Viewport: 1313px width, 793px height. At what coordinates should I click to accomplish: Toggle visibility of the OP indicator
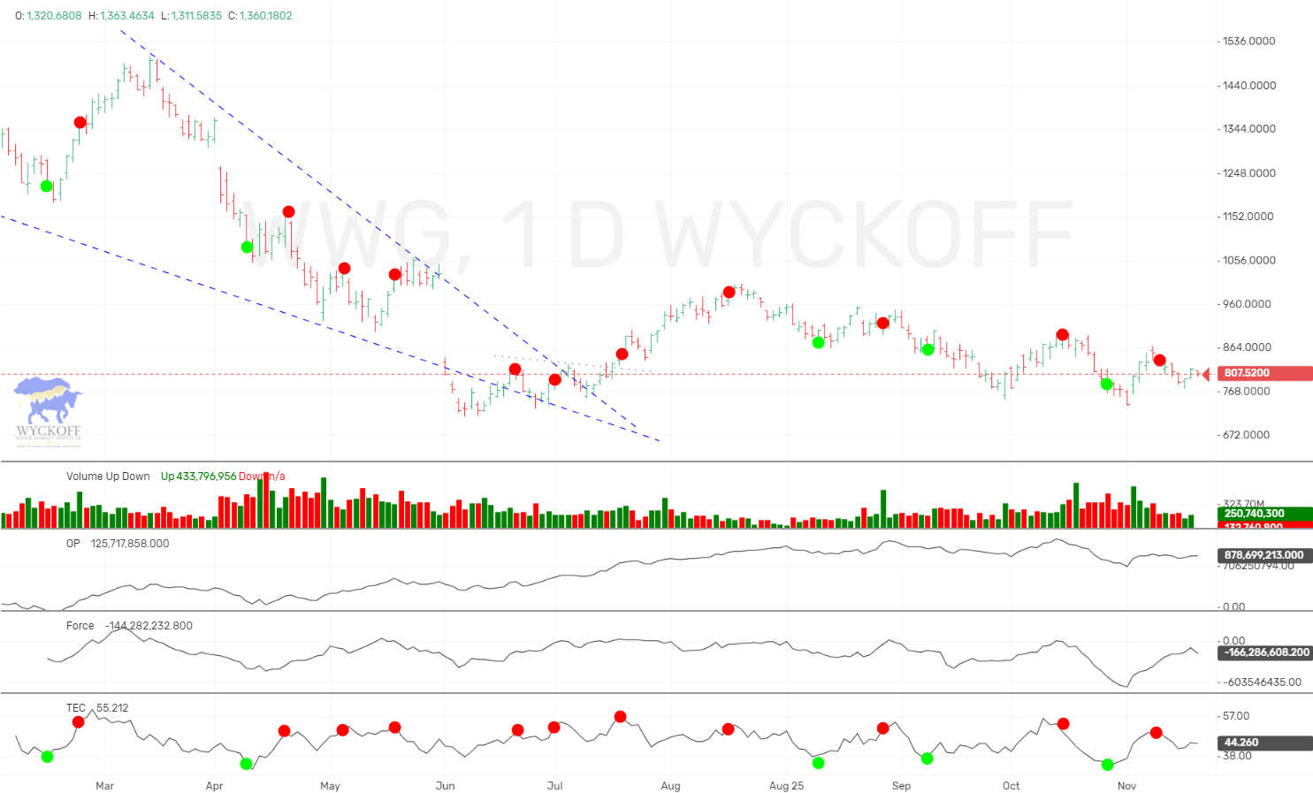(x=75, y=544)
